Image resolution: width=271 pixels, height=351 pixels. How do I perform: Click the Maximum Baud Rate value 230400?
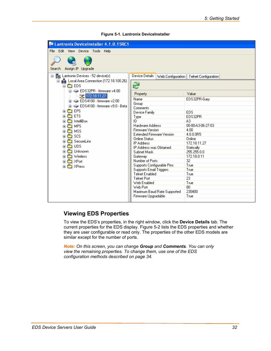192,192
